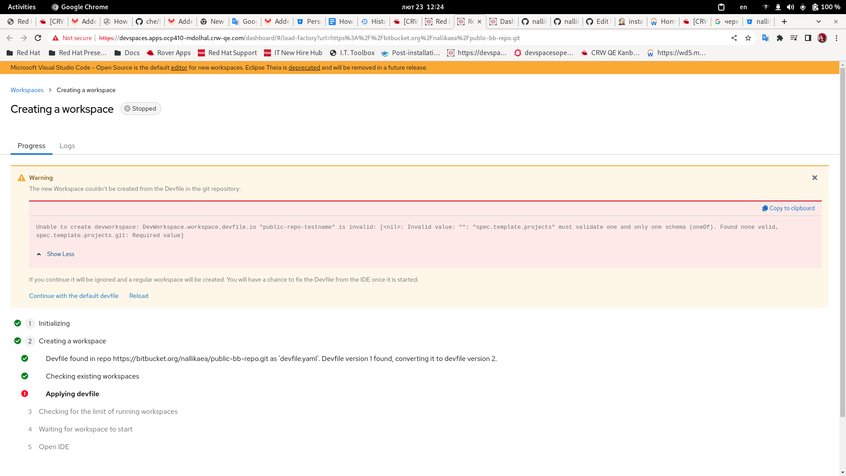This screenshot has height=476, width=846.
Task: Open Chrome three-dot menu
Action: pos(836,38)
